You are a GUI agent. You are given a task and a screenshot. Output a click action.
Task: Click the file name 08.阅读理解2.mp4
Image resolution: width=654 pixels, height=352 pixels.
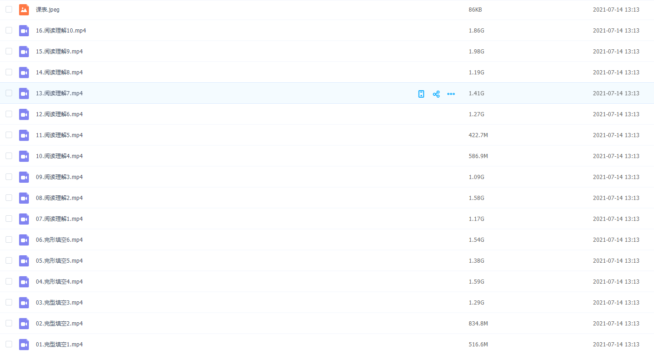click(x=59, y=198)
